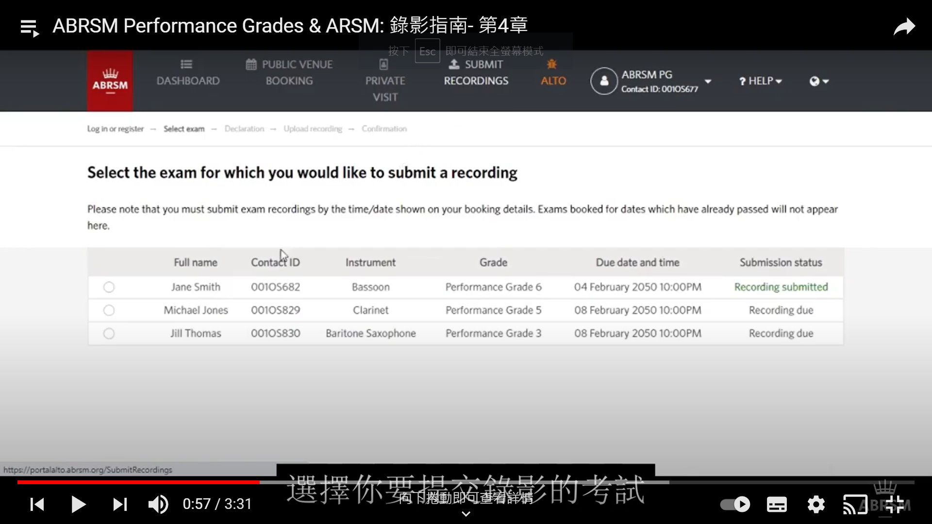Open the HELP dropdown menu
932x524 pixels.
point(760,81)
